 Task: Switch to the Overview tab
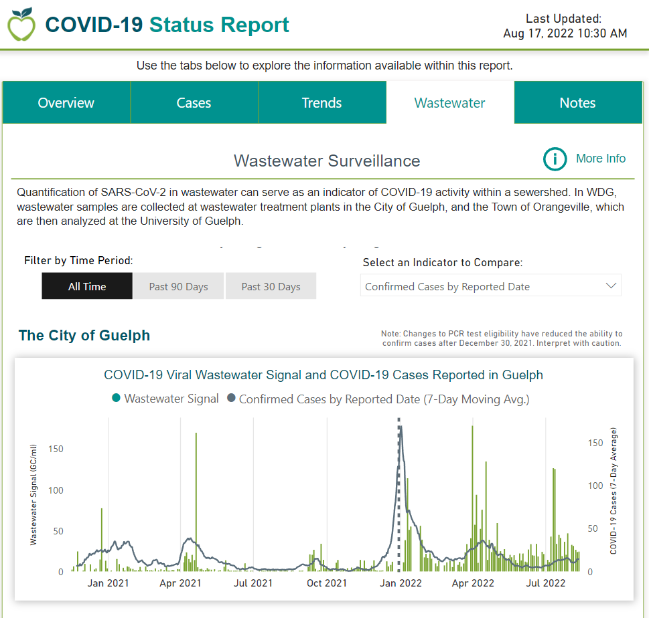[66, 102]
